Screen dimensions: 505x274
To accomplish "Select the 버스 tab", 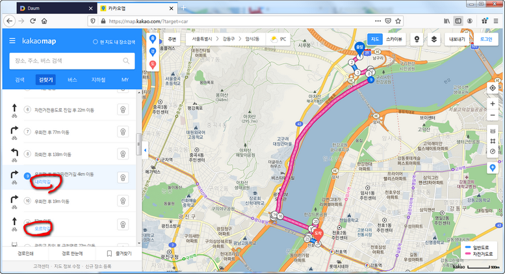I will point(72,79).
